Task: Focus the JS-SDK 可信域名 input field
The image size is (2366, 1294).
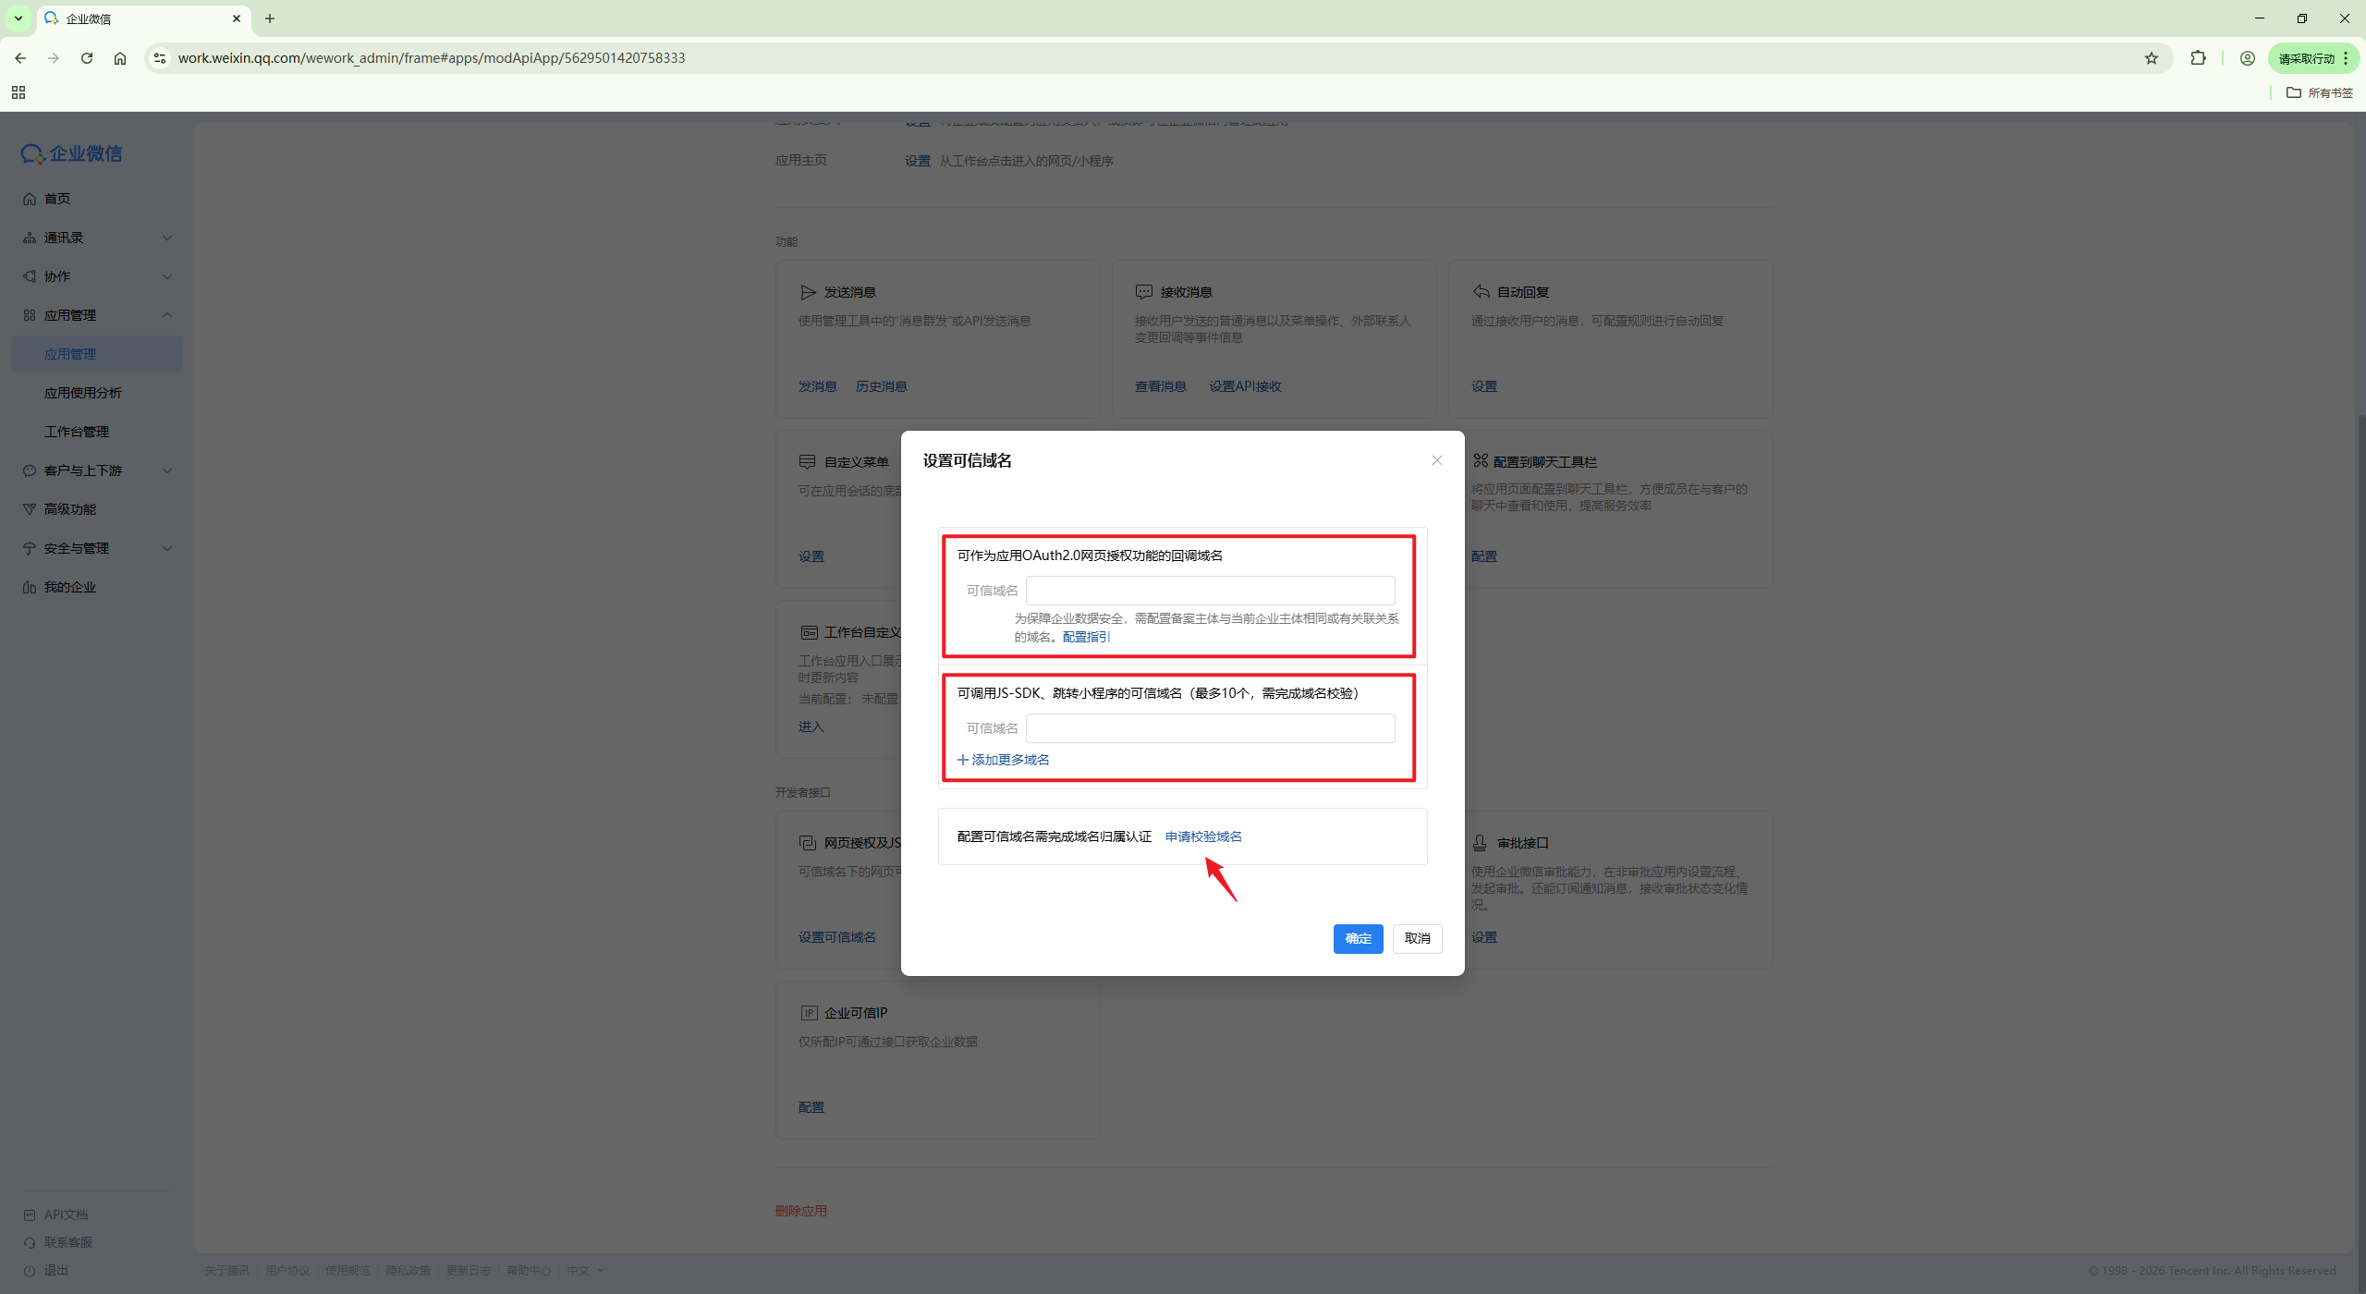Action: coord(1210,728)
